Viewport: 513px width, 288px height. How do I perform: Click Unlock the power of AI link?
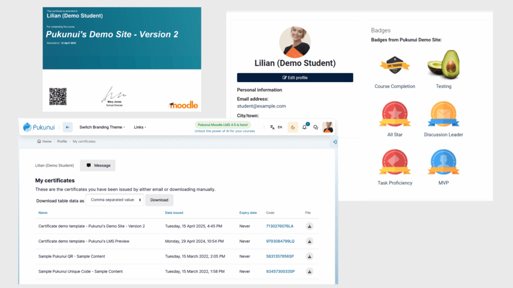point(225,131)
